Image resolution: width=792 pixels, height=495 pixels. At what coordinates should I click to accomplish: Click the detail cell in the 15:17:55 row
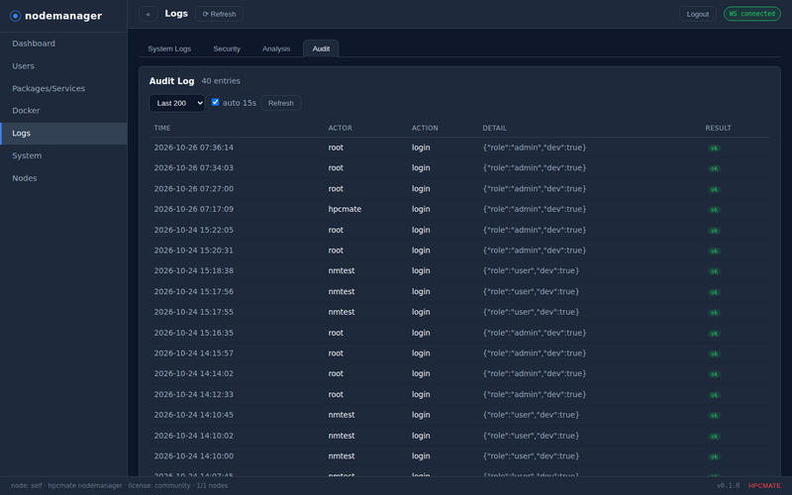pos(531,312)
